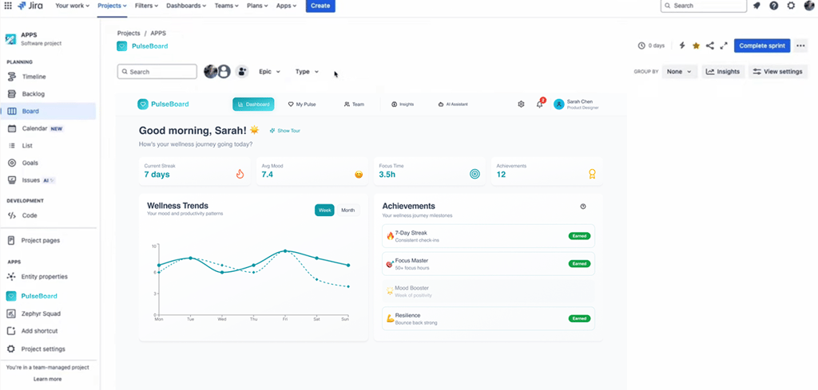This screenshot has height=390, width=818.
Task: Open Project pages in sidebar
Action: tap(48, 240)
